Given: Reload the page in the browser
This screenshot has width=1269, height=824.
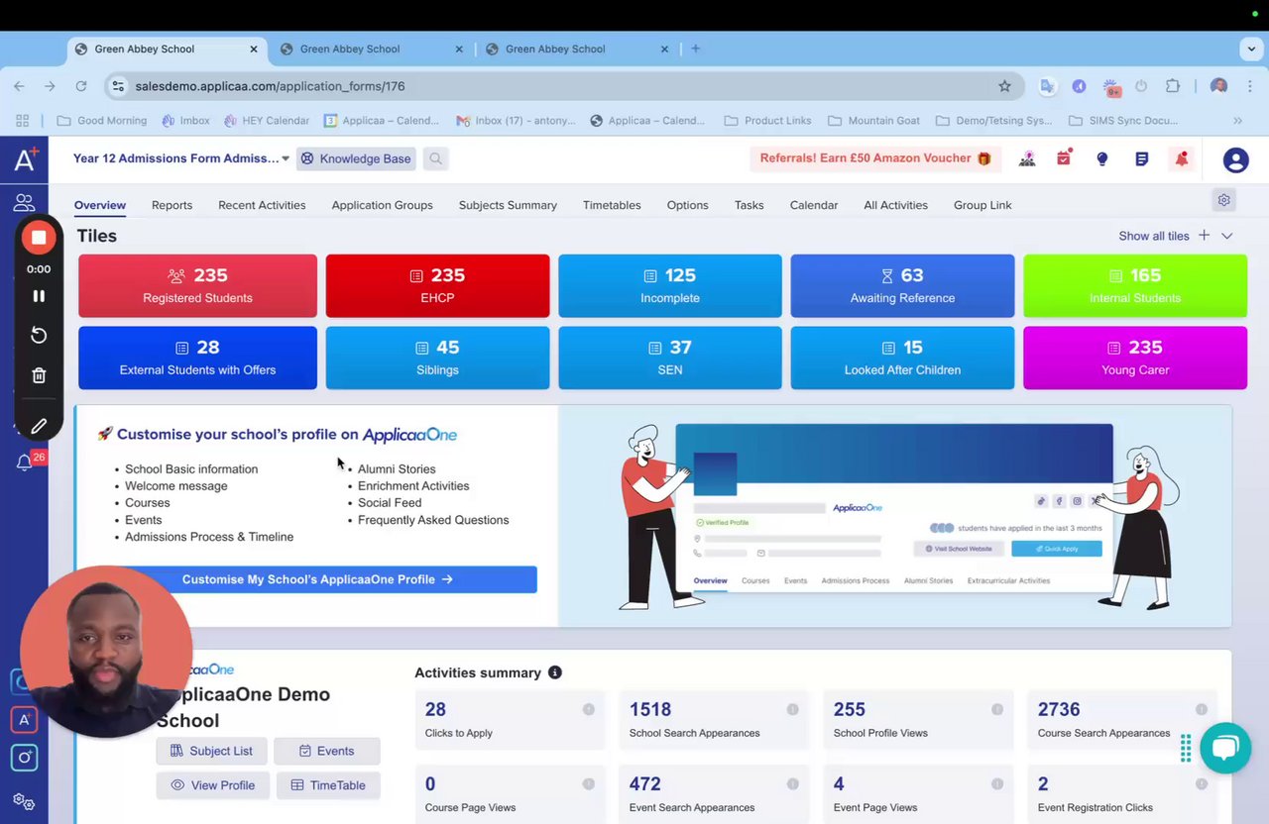Looking at the screenshot, I should coord(81,86).
